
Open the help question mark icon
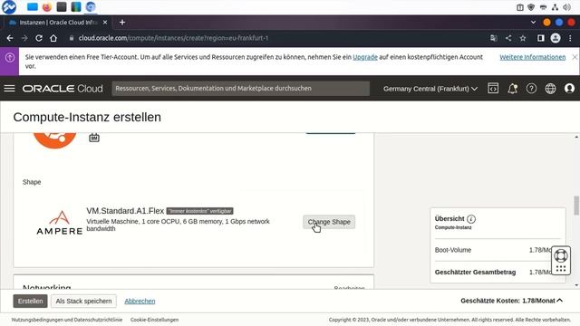[x=531, y=89]
